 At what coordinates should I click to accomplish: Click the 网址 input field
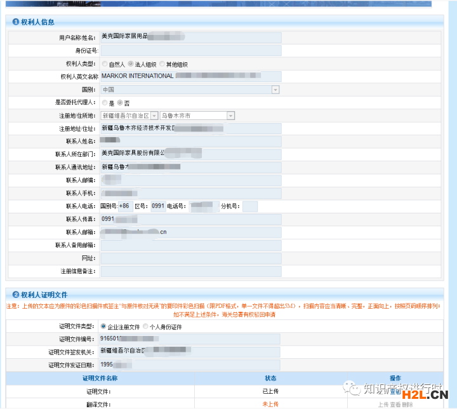tap(190, 258)
